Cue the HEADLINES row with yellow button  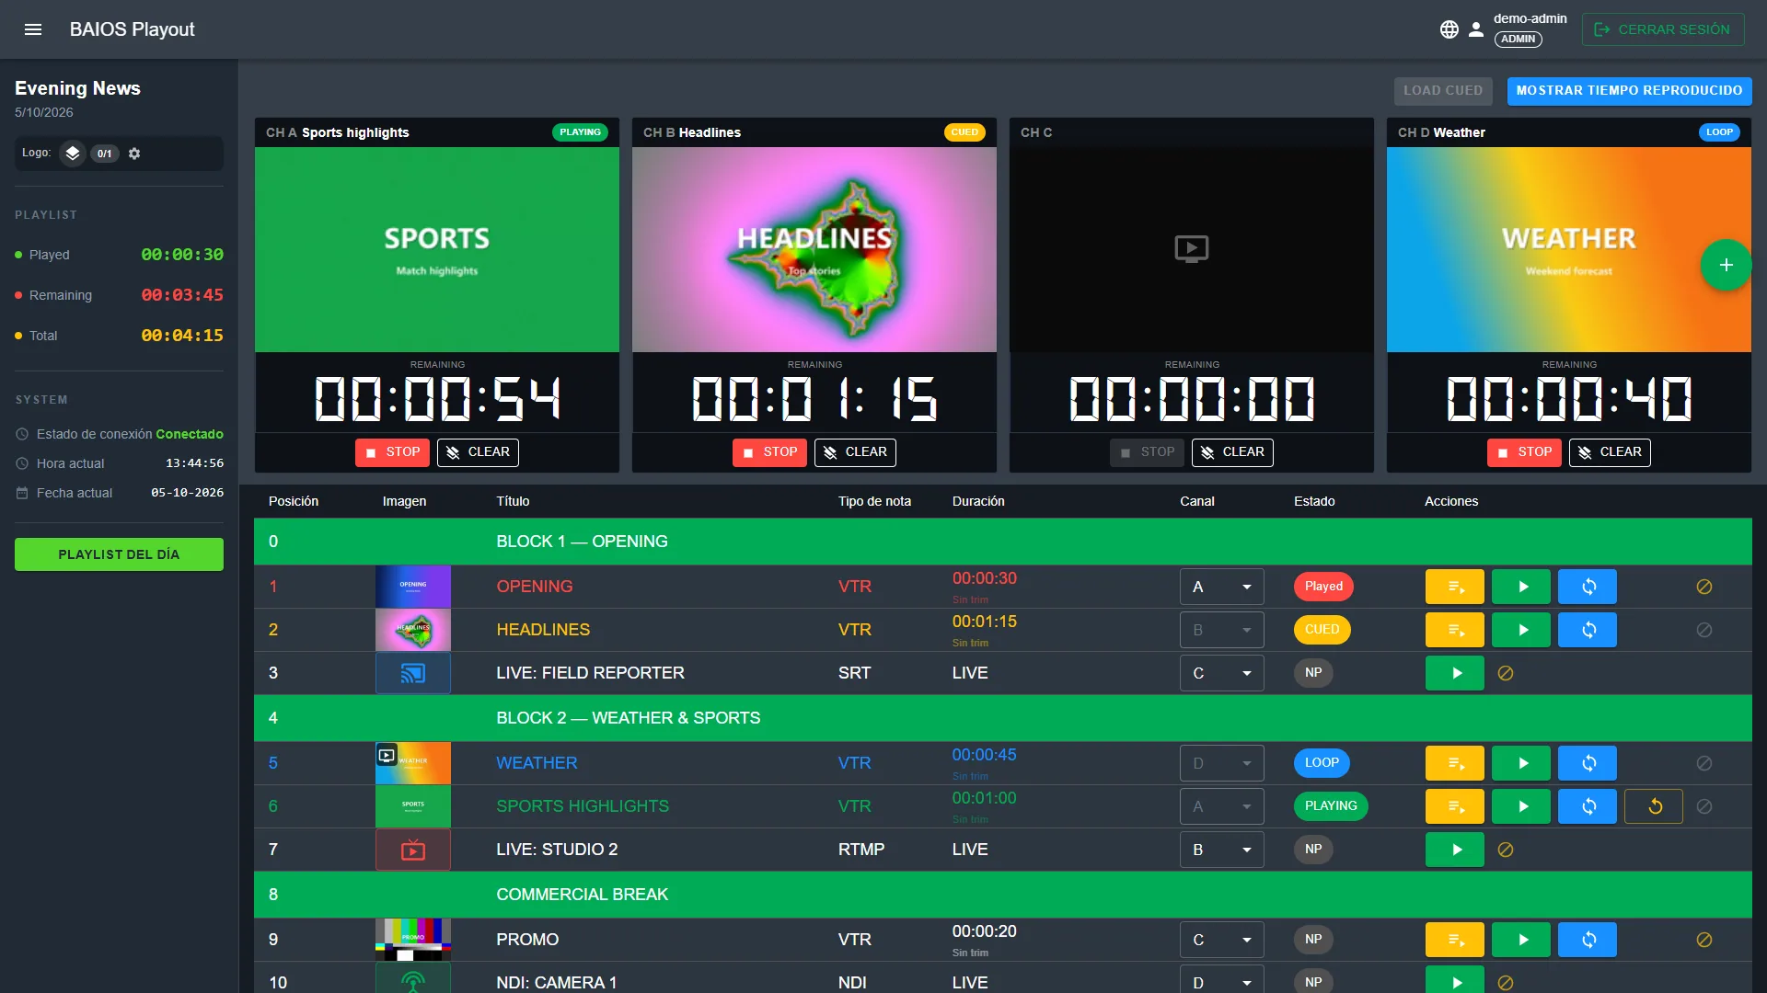[1454, 630]
